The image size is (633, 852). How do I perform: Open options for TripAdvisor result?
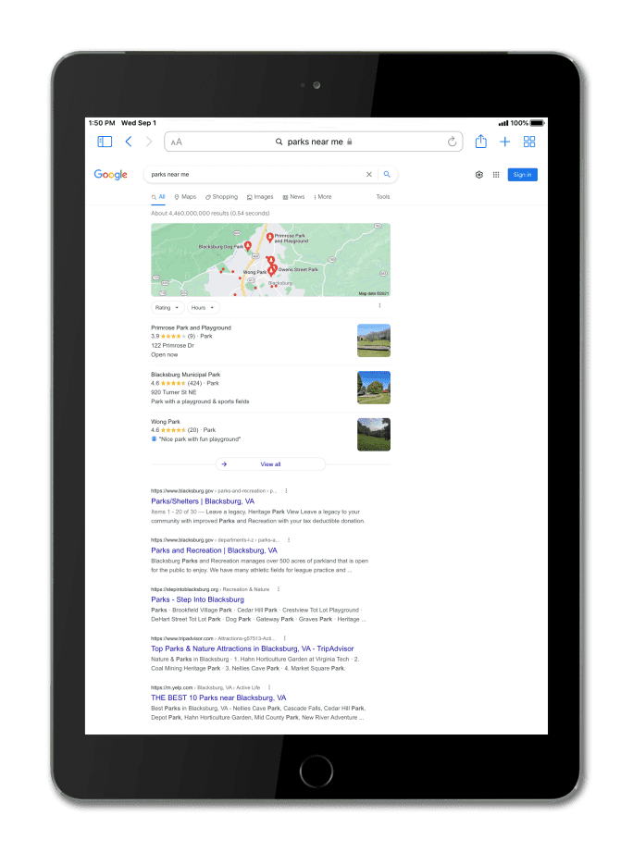pos(284,638)
